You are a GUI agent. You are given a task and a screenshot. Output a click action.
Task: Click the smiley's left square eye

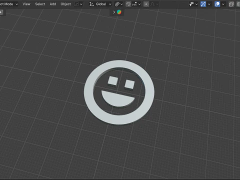[113, 81]
